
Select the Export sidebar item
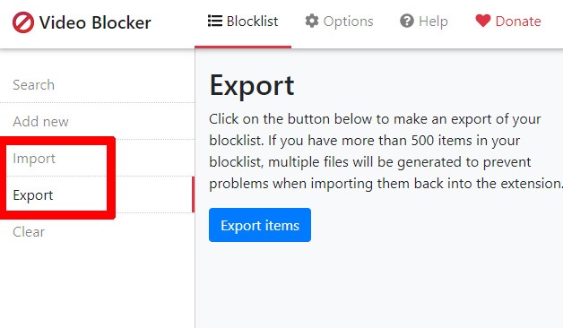click(x=33, y=194)
